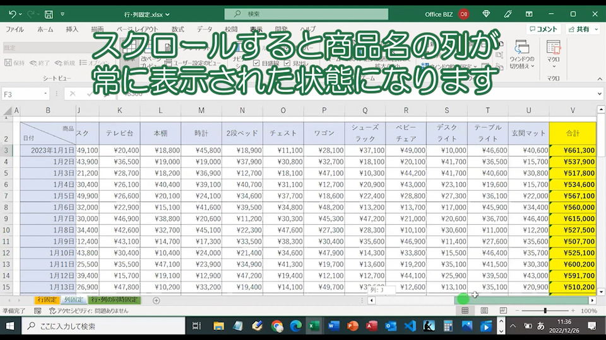Open the diamond premium features icon
This screenshot has height=340, width=606.
tap(486, 14)
